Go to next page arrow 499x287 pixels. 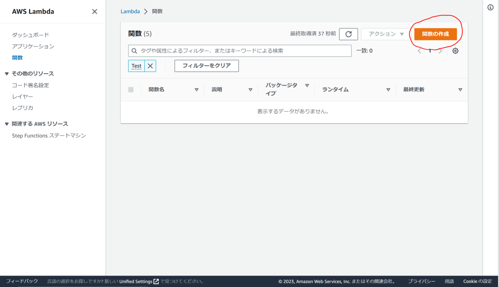tap(440, 51)
